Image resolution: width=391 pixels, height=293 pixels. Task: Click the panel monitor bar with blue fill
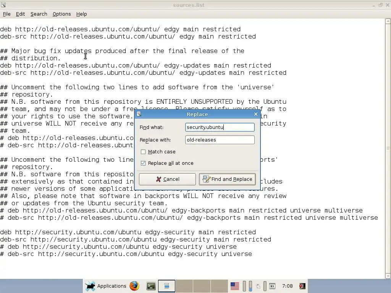pos(250,286)
